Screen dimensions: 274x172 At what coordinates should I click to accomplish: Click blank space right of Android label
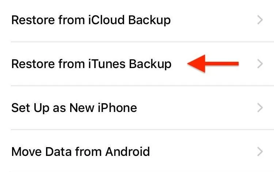pyautogui.click(x=203, y=152)
